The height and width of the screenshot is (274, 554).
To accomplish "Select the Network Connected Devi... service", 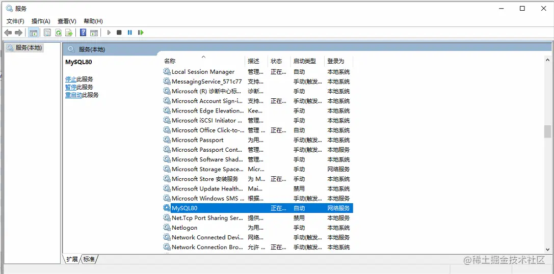I will click(x=207, y=237).
